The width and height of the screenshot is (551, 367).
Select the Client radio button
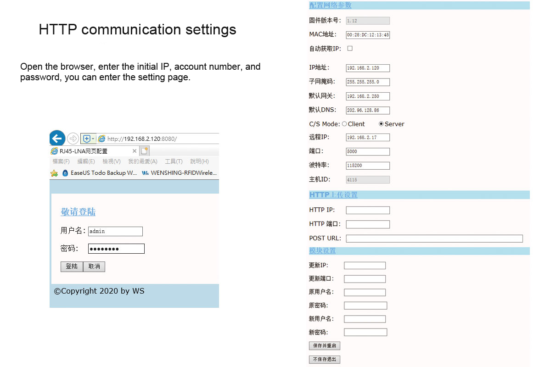click(344, 124)
